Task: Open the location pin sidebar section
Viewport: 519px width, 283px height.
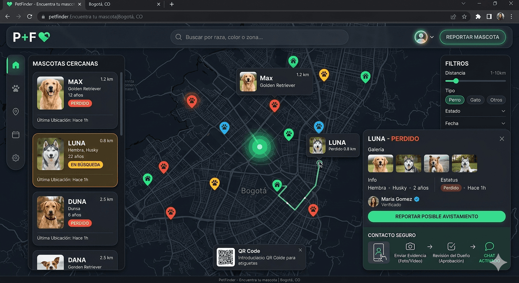Action: point(15,112)
